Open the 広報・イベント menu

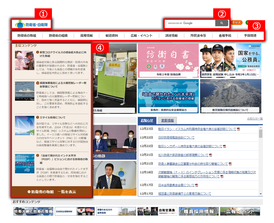coord(142,36)
